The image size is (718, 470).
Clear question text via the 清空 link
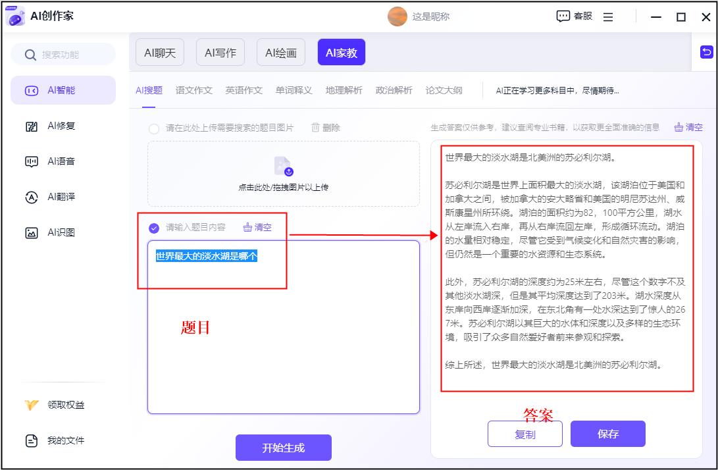coord(257,227)
